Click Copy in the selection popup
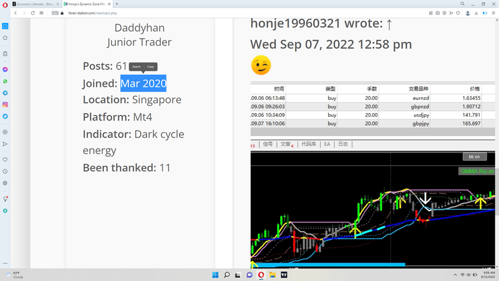Viewport: 499px width, 281px height. pos(150,67)
